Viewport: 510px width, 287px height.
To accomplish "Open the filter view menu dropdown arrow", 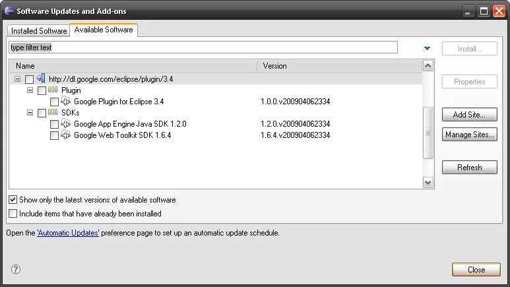I will coord(427,48).
